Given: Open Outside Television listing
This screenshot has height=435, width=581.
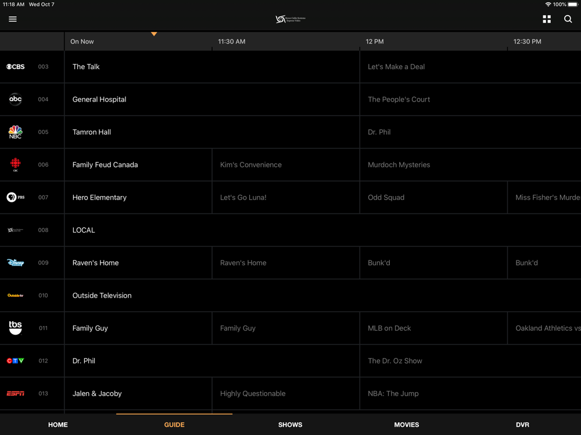Looking at the screenshot, I should click(322, 295).
